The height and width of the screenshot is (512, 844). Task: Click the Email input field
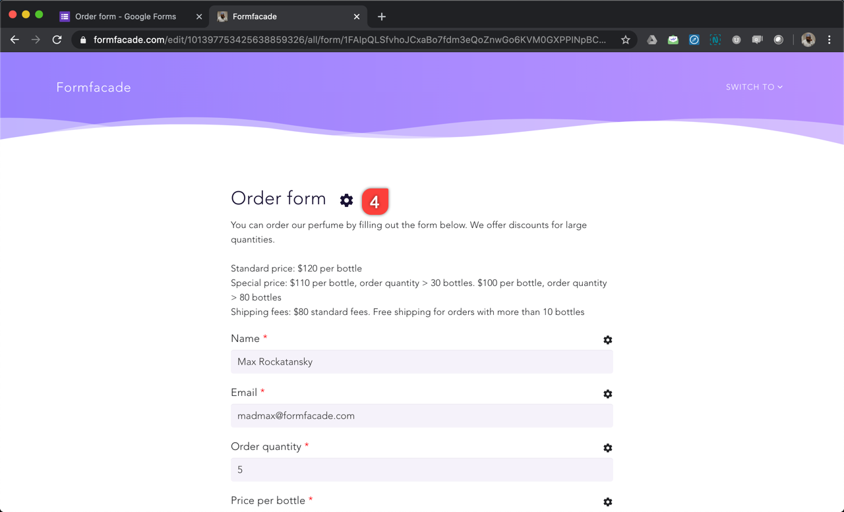(x=421, y=416)
